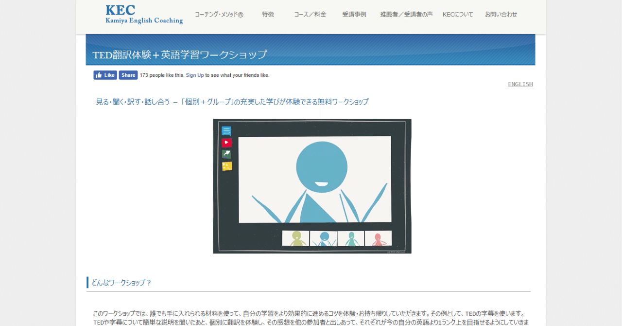Screen dimensions: 622x326
Task: Click the yellow star note icon in illustration
Action: pyautogui.click(x=227, y=166)
